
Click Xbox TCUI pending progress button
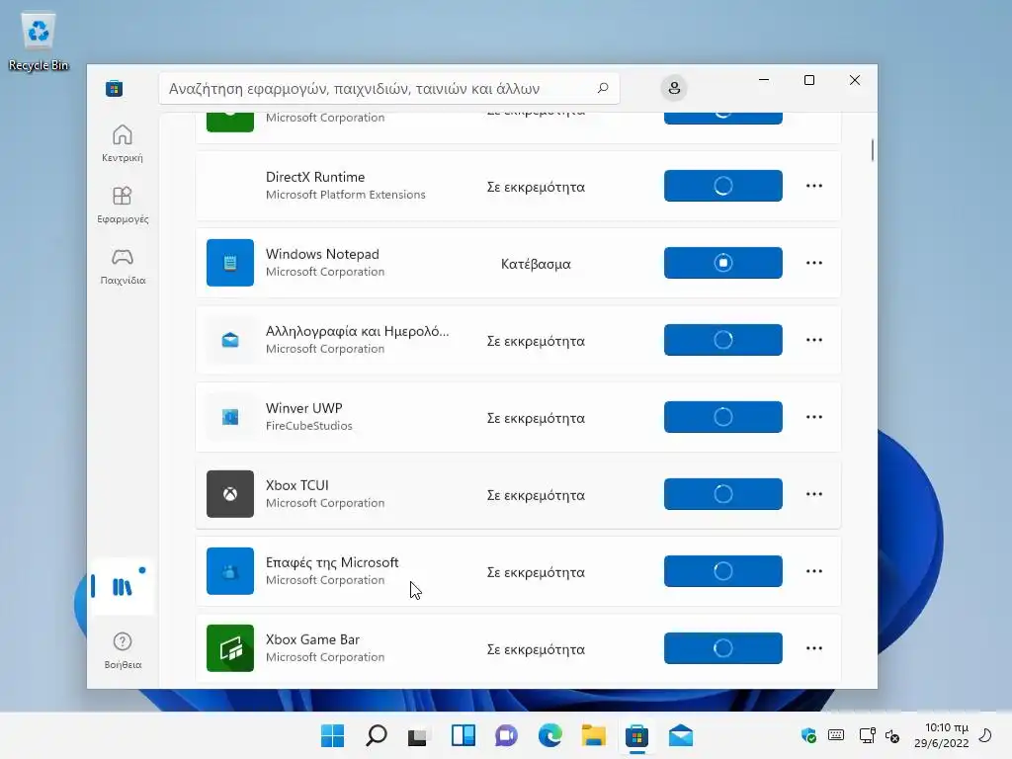point(722,494)
